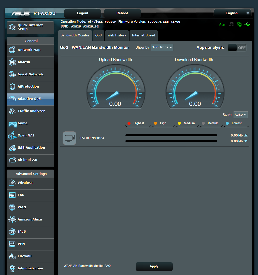The image size is (258, 275).
Task: Click the WAN globe icon
Action: (12, 207)
